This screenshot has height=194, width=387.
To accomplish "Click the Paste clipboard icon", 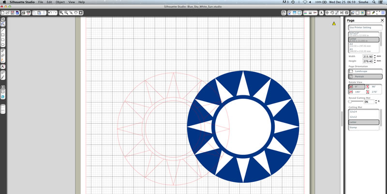I will click(x=39, y=13).
